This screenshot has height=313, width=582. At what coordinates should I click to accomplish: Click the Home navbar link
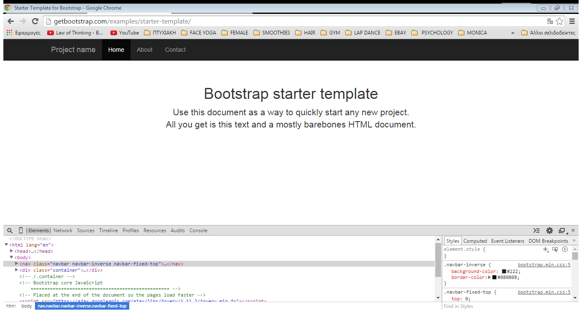click(x=116, y=50)
